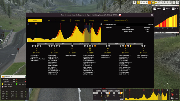Click the red mountain stage icon in dialog title

pyautogui.click(x=120, y=15)
